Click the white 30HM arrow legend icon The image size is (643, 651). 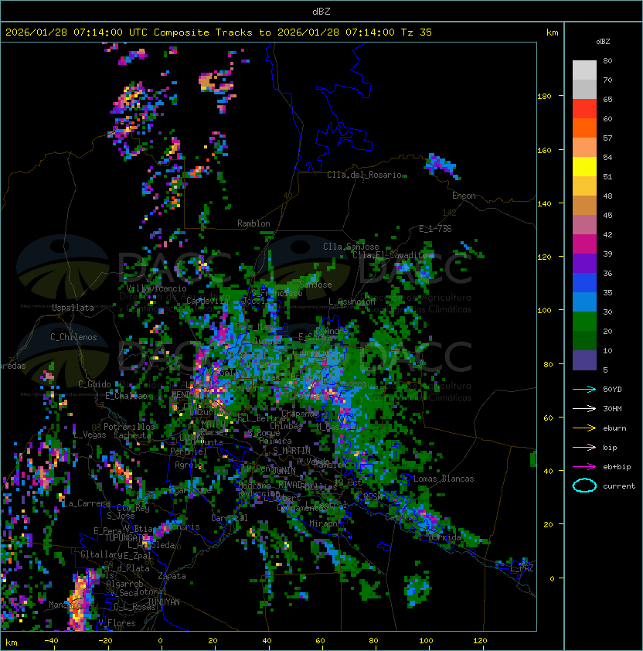tap(584, 408)
